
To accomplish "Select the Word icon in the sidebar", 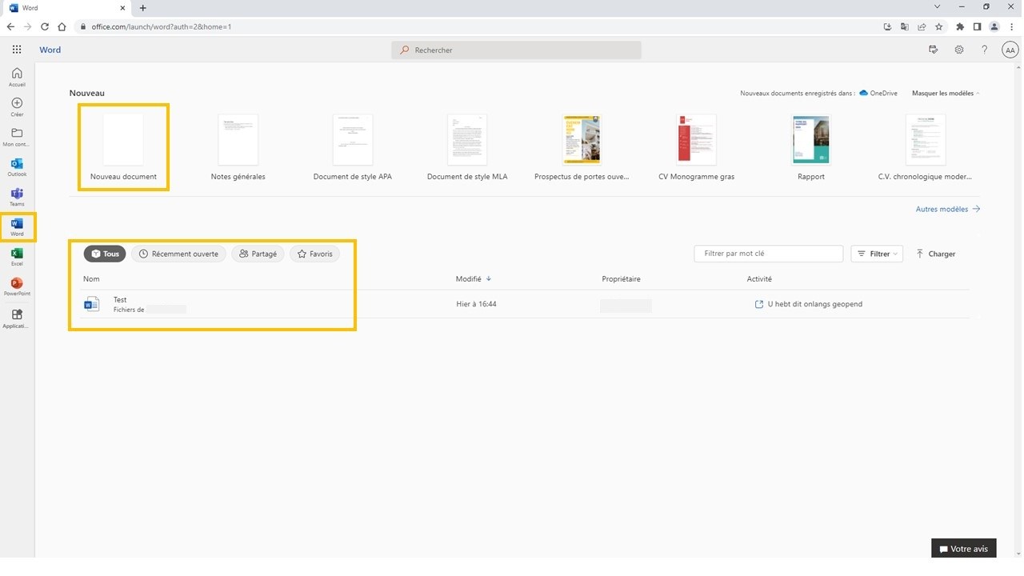I will 17,227.
